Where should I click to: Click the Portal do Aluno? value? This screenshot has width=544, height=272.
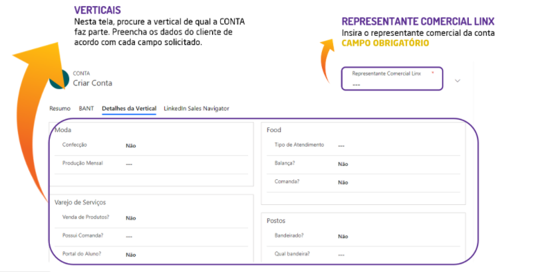coord(131,254)
